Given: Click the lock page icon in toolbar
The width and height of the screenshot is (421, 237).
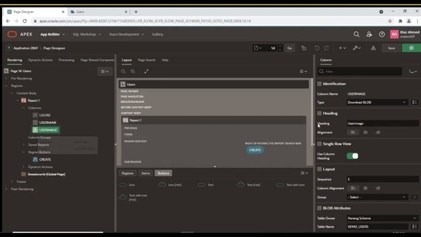Looking at the screenshot, I should 303,48.
